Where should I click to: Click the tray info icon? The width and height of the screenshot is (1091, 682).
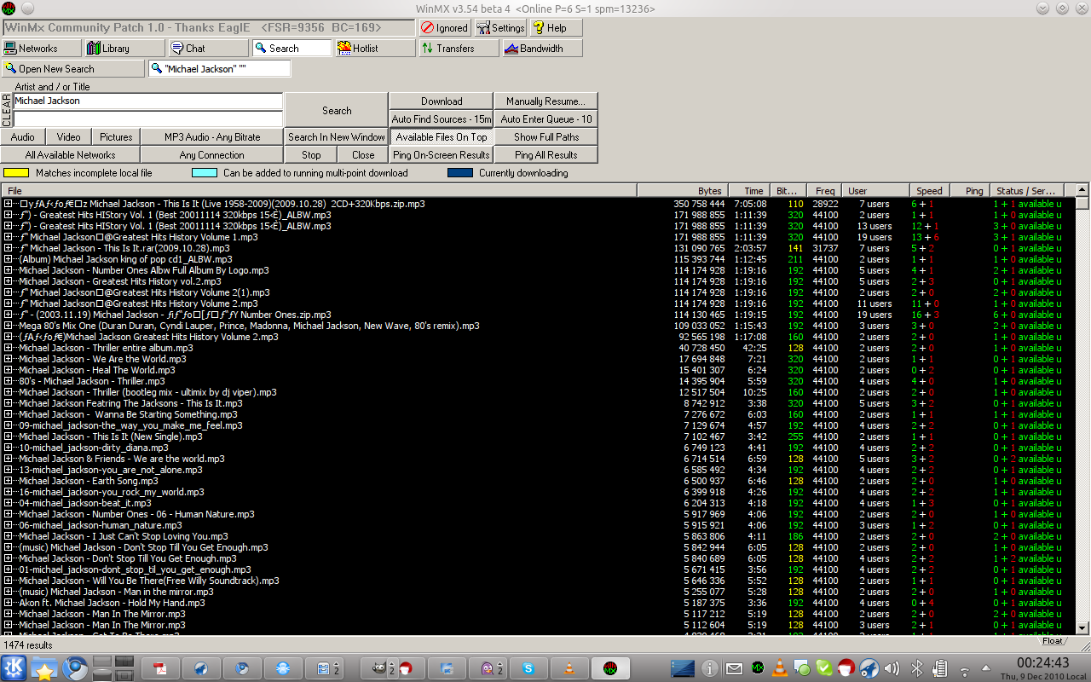[710, 668]
